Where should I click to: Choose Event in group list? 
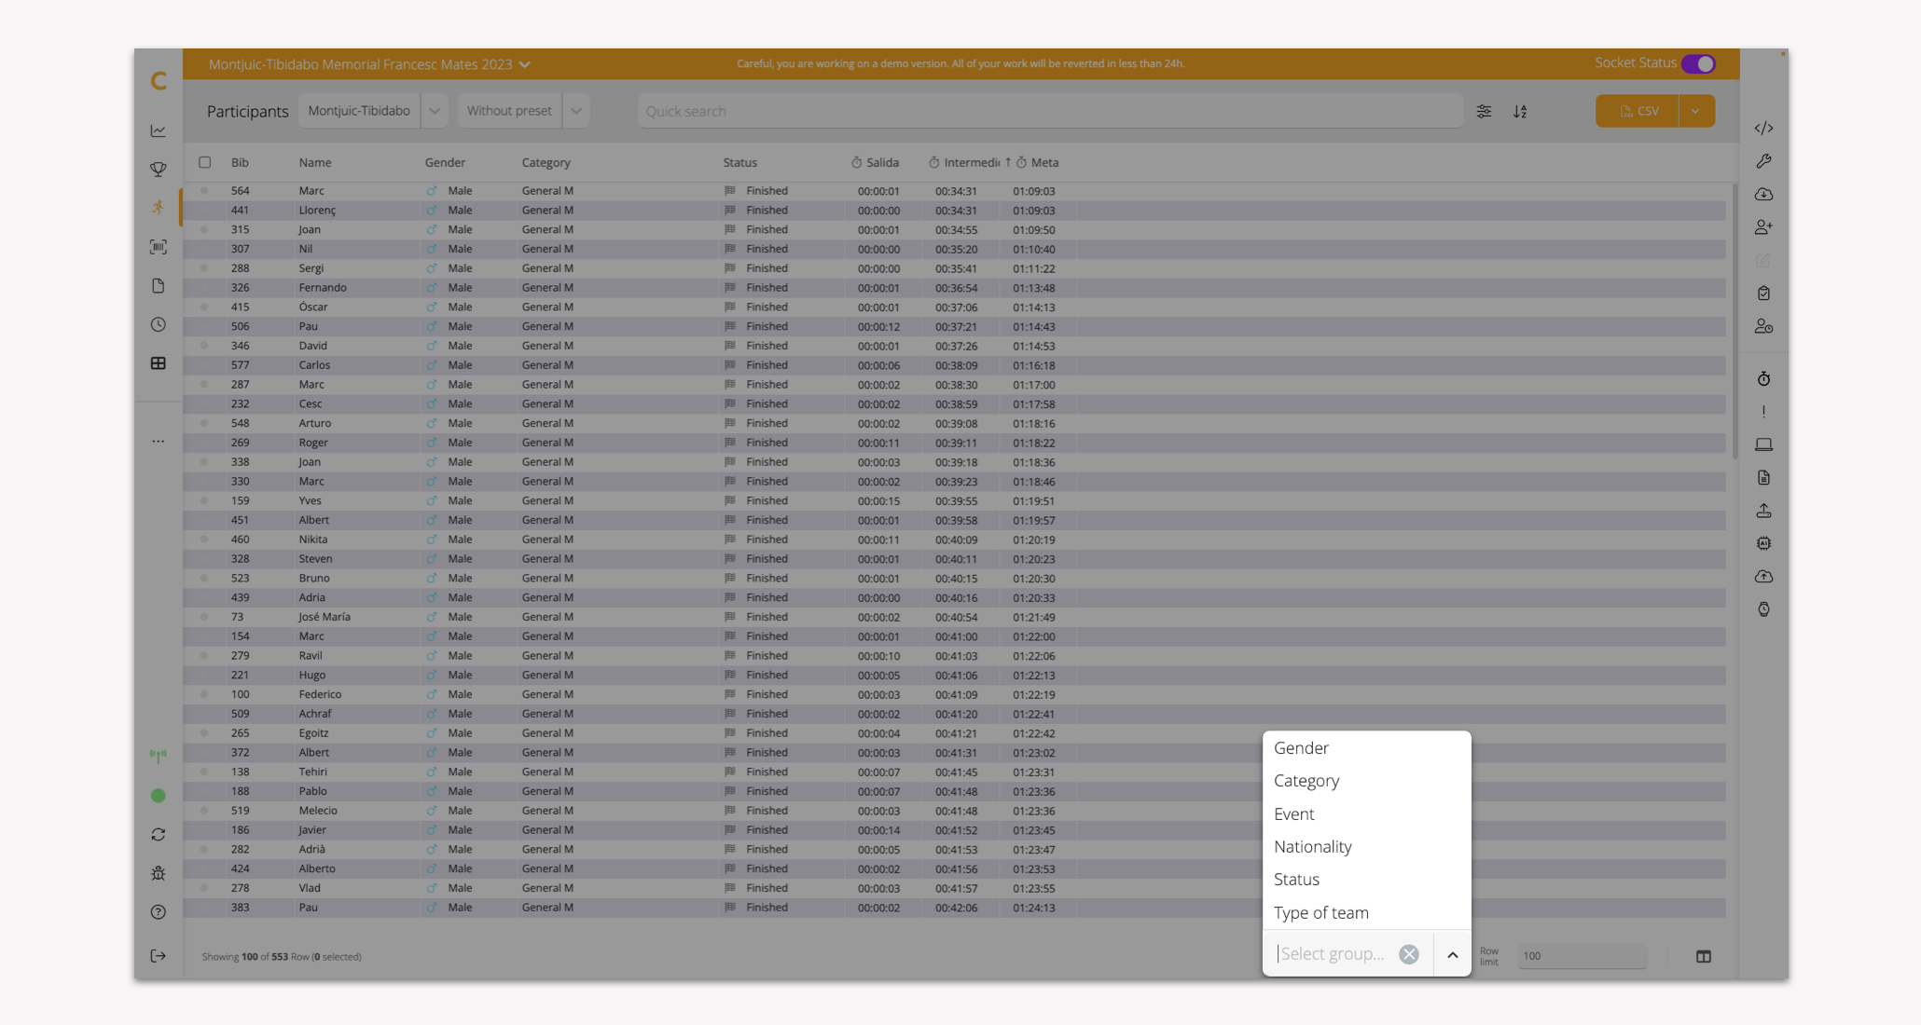(x=1366, y=814)
